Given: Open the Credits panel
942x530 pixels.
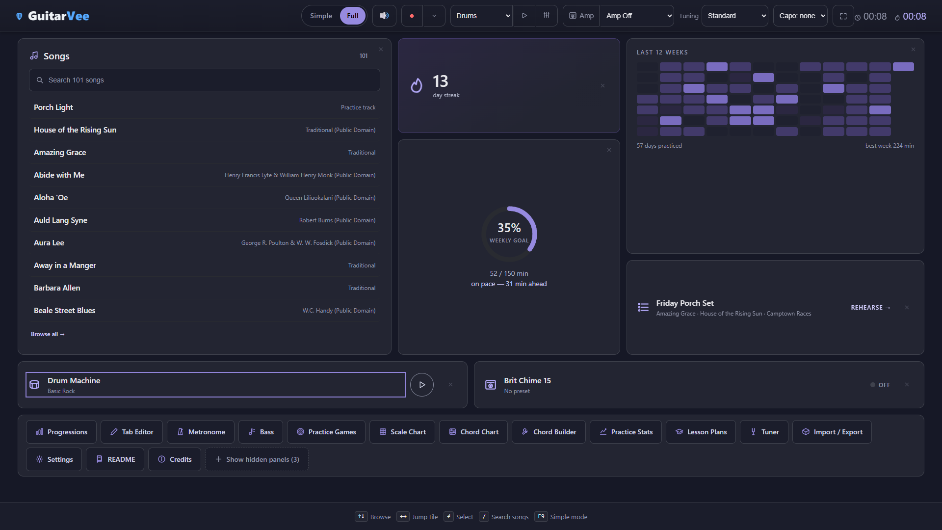Looking at the screenshot, I should tap(175, 459).
